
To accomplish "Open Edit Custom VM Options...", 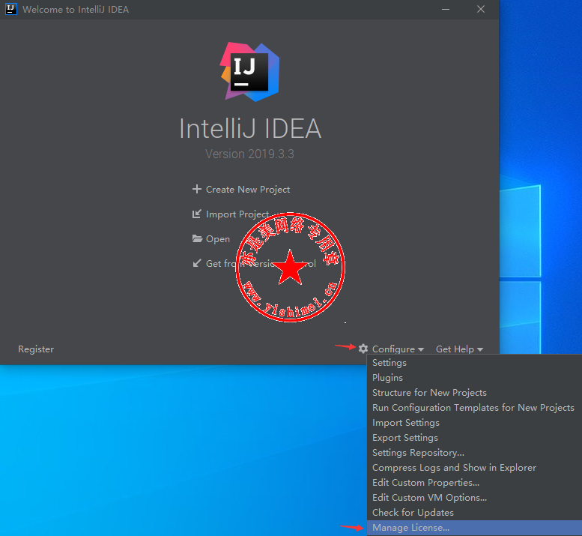I will coord(474,497).
